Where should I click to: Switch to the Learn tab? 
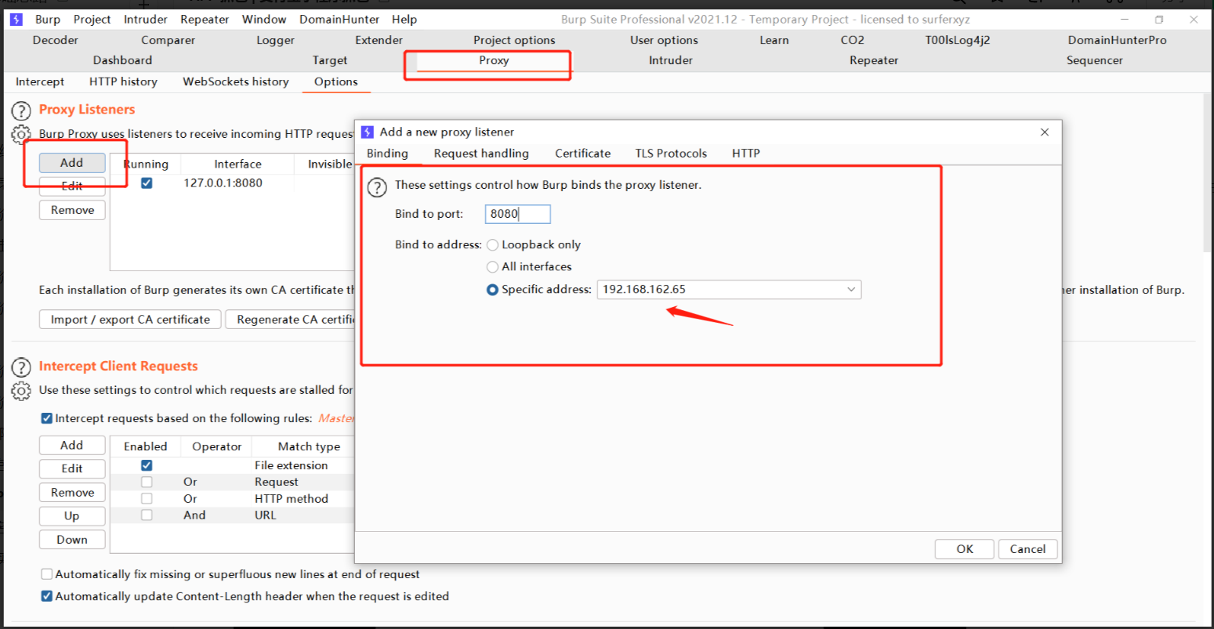(x=774, y=40)
